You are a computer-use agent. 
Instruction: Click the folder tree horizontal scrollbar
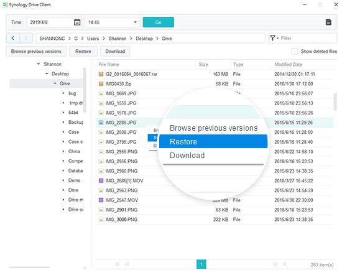(x=29, y=267)
